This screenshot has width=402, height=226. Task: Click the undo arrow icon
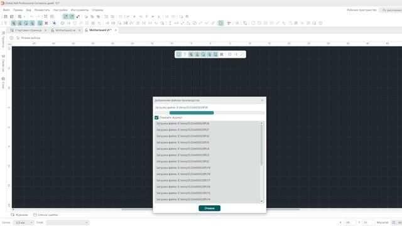pyautogui.click(x=32, y=17)
